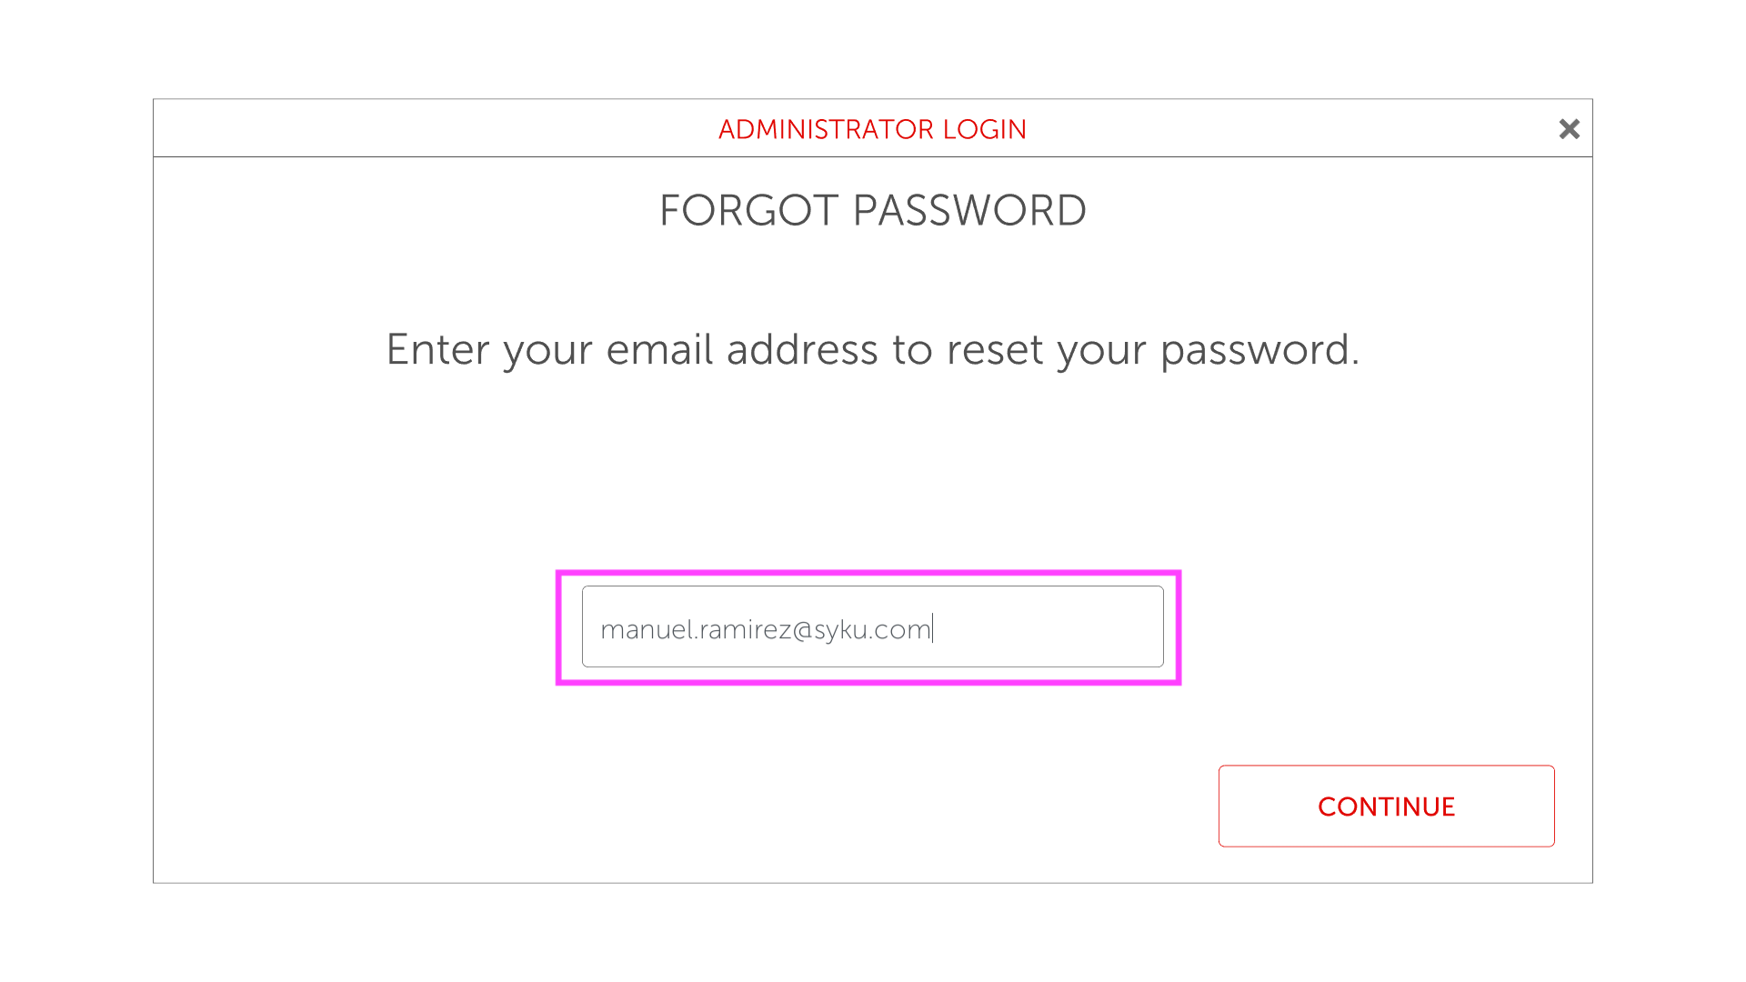
Task: Click the word "Enter" in the instructions
Action: coord(437,350)
